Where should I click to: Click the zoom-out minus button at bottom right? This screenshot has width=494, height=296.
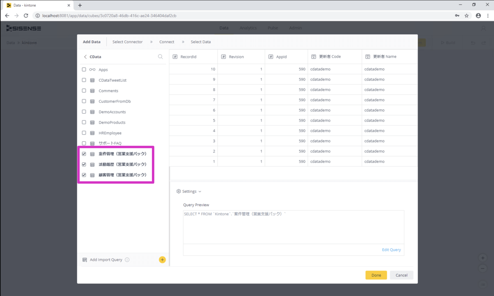pyautogui.click(x=483, y=268)
